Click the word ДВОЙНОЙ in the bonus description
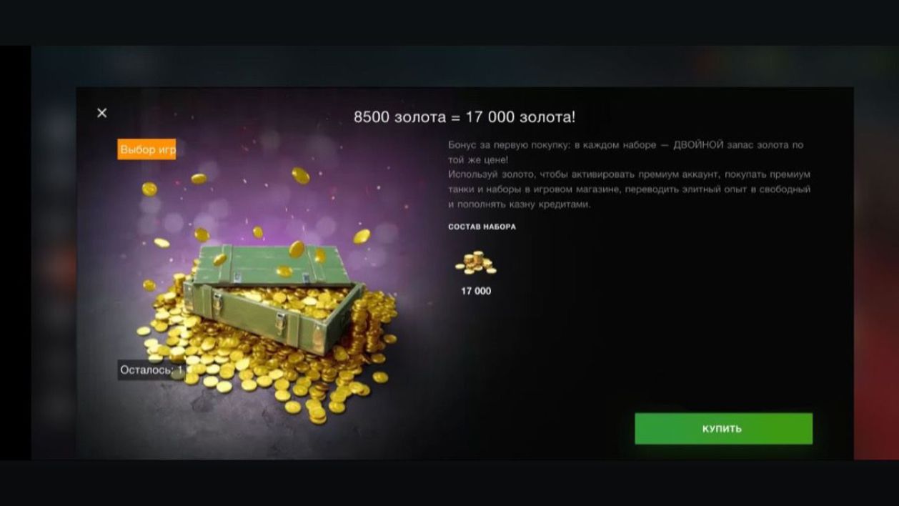 point(699,145)
